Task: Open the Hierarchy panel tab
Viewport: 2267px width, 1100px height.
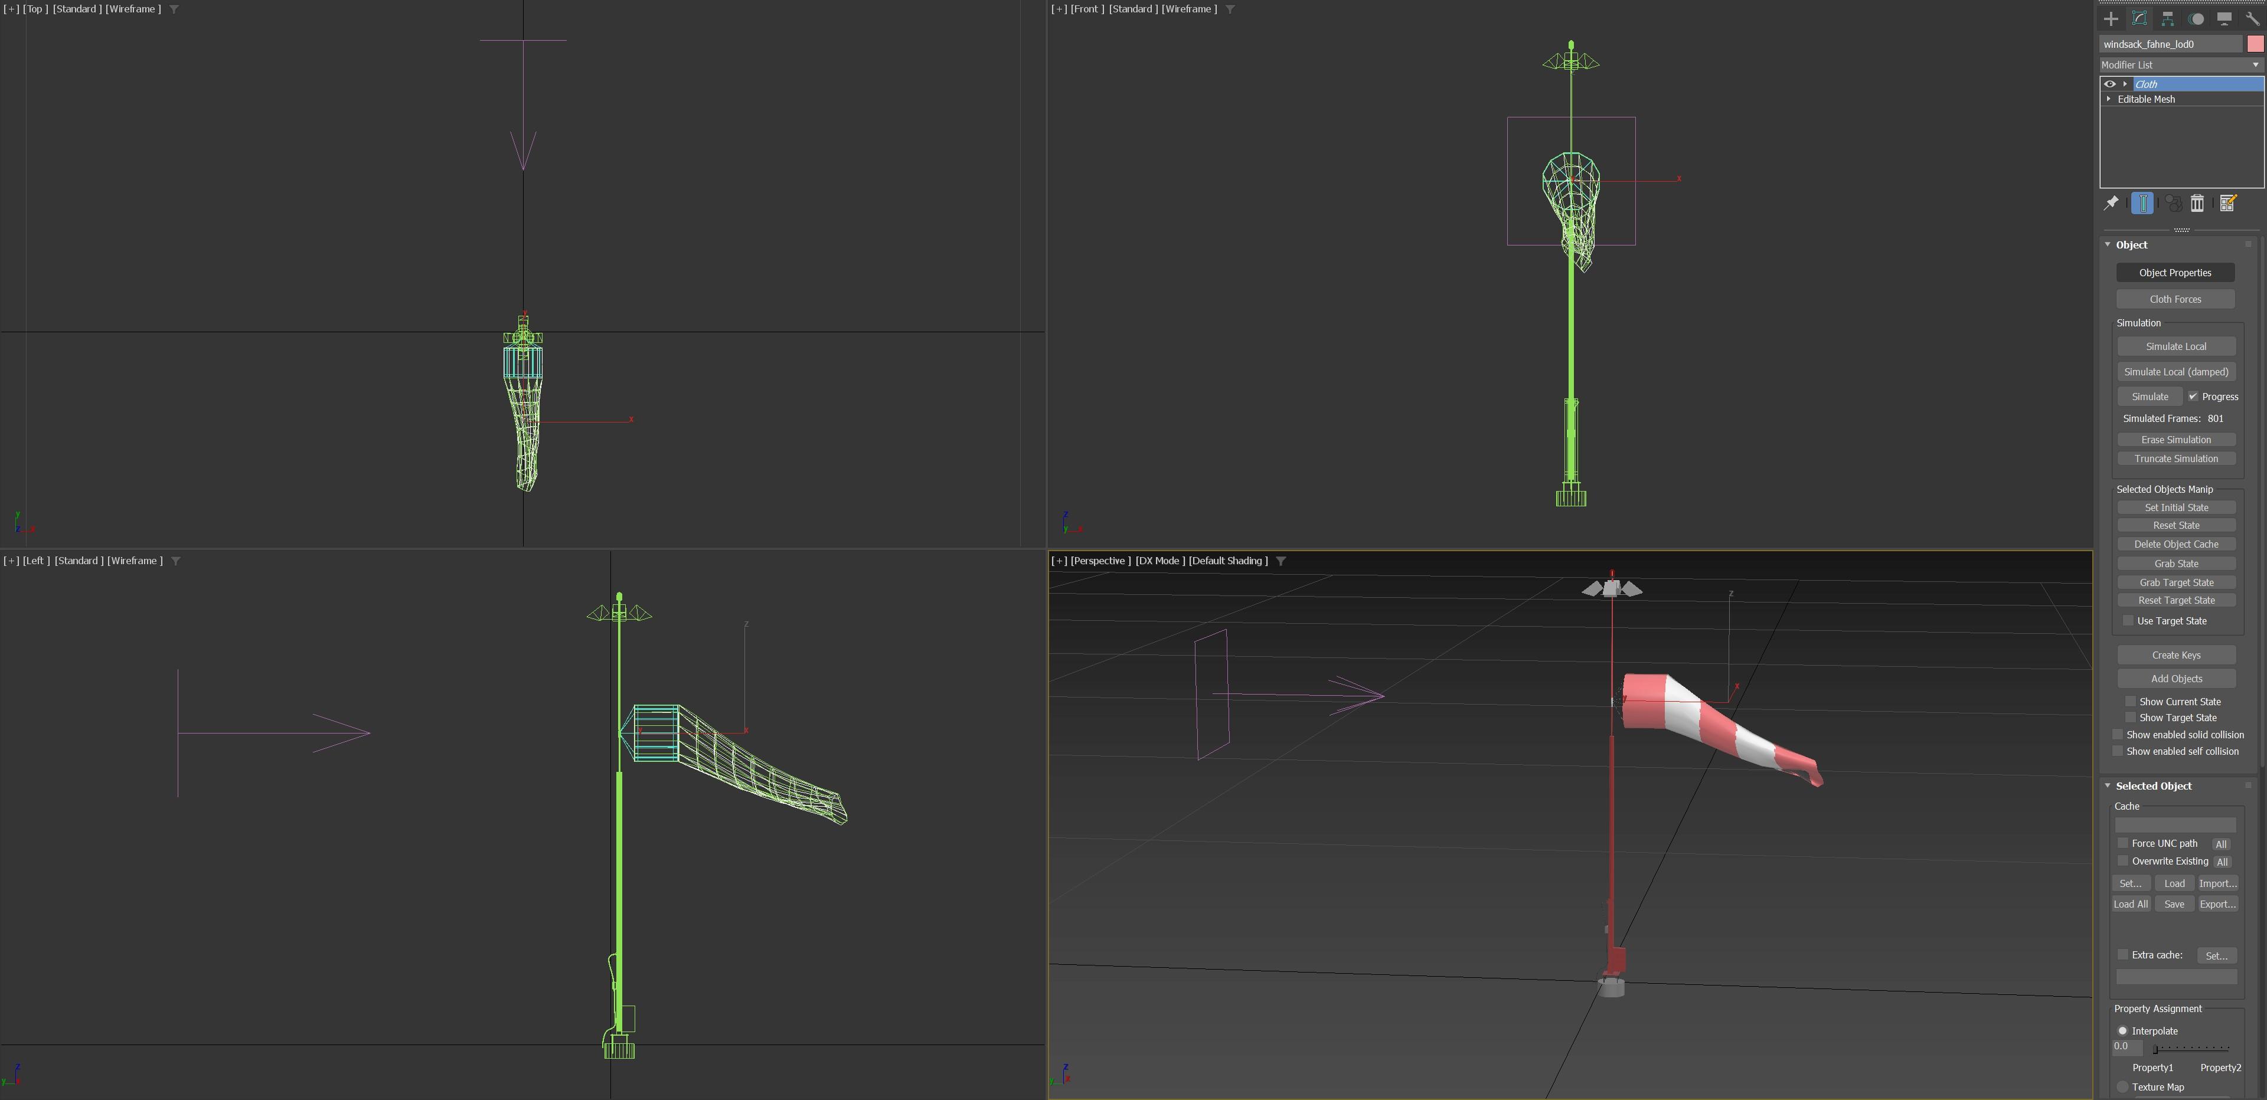Action: coord(2168,18)
